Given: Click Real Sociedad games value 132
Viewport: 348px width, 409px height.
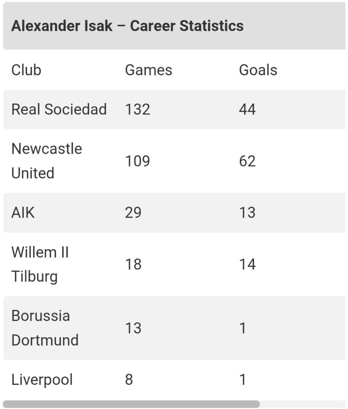Looking at the screenshot, I should pyautogui.click(x=138, y=109).
